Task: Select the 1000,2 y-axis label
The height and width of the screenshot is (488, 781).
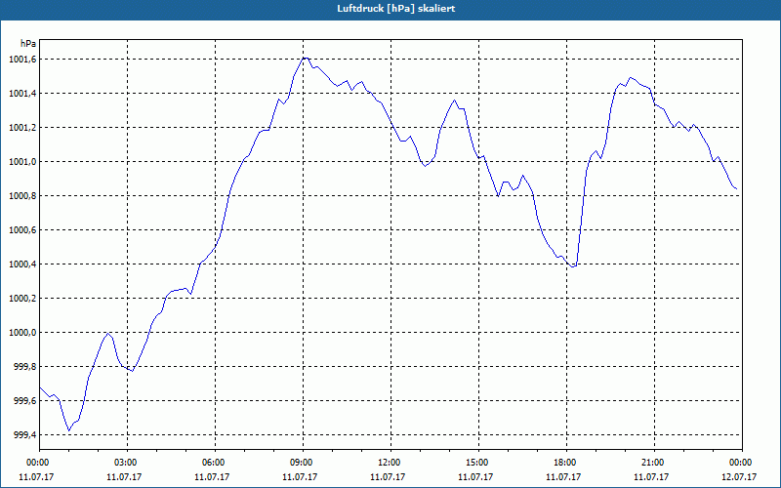Action: pyautogui.click(x=22, y=299)
